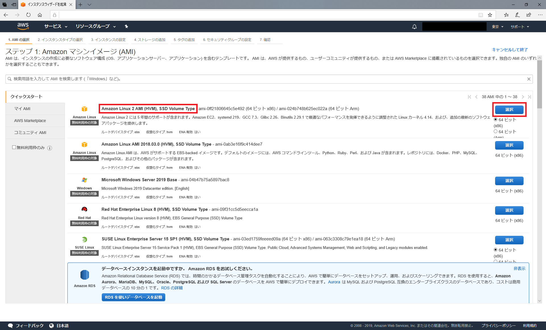Select Amazon Linux 2 AMI with 選択 button
The width and height of the screenshot is (546, 330).
(x=509, y=110)
